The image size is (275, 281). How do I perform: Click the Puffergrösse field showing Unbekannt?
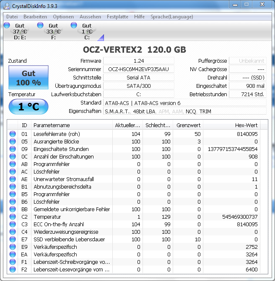click(248, 61)
